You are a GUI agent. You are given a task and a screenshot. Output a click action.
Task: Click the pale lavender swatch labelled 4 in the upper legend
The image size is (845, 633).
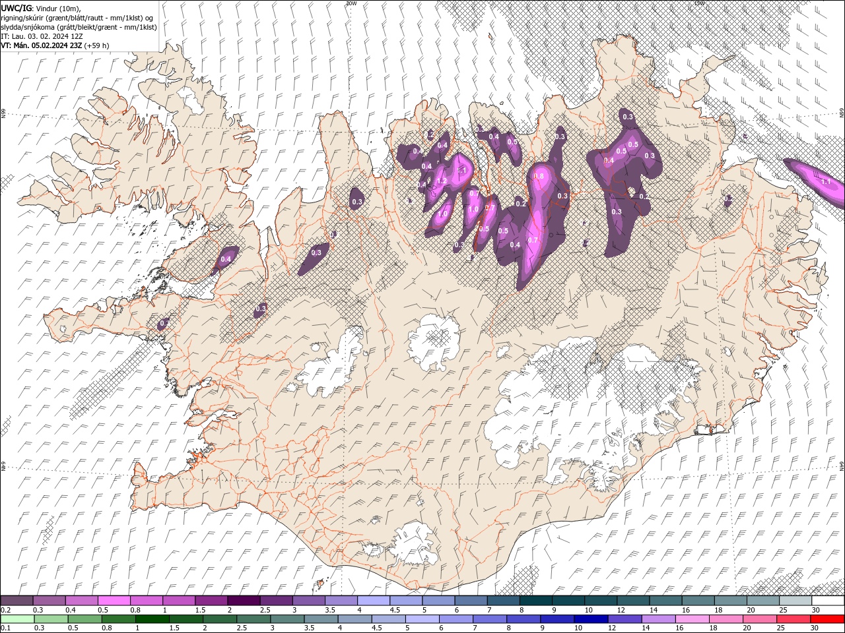(374, 601)
